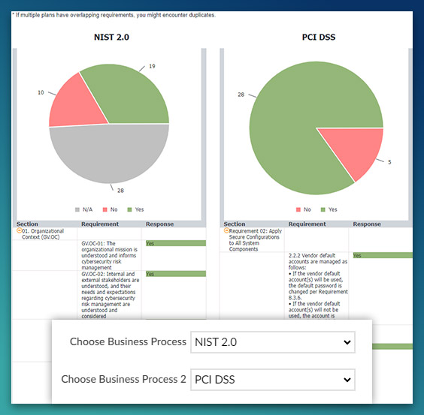Toggle the N/A legend swatch in NIST chart

77,209
